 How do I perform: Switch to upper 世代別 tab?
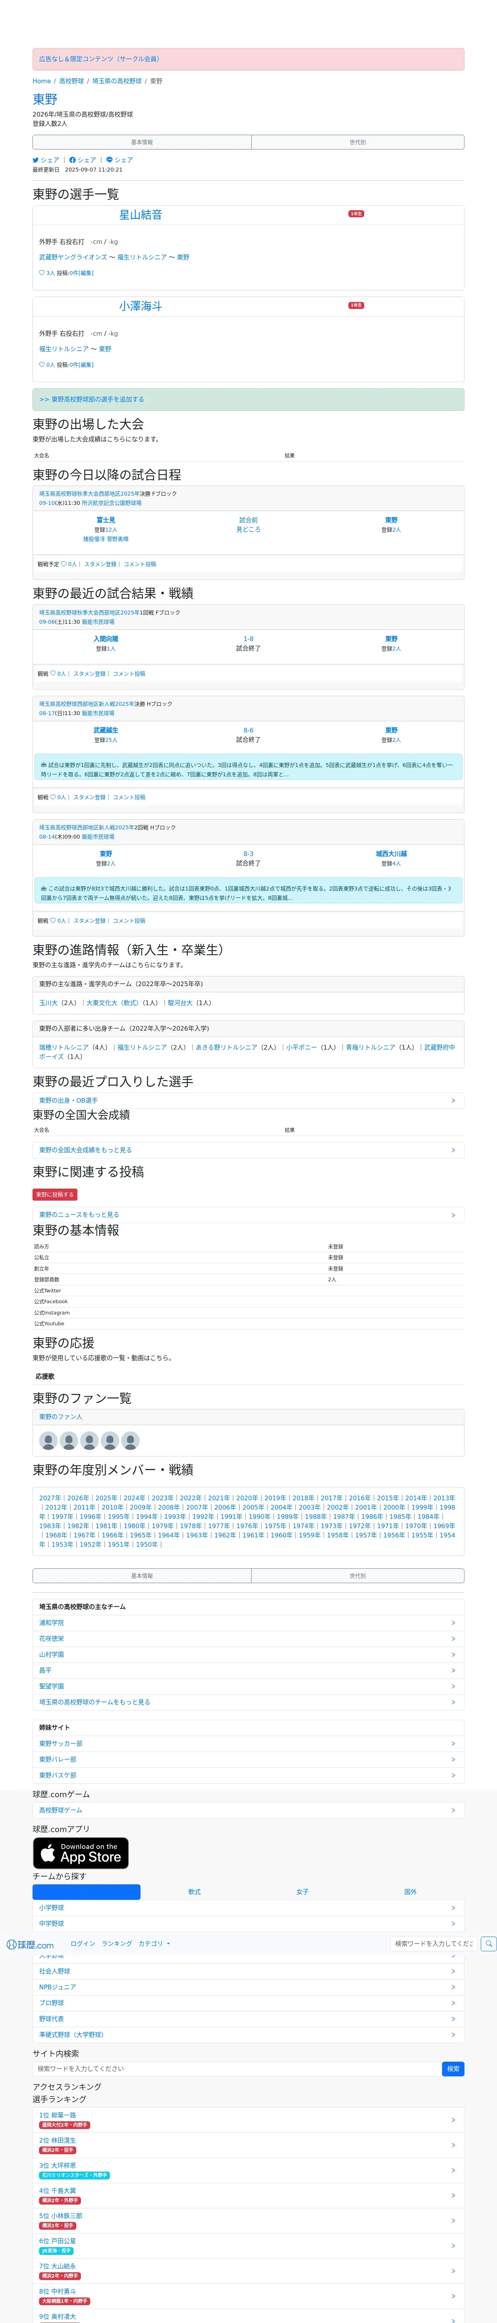(357, 142)
